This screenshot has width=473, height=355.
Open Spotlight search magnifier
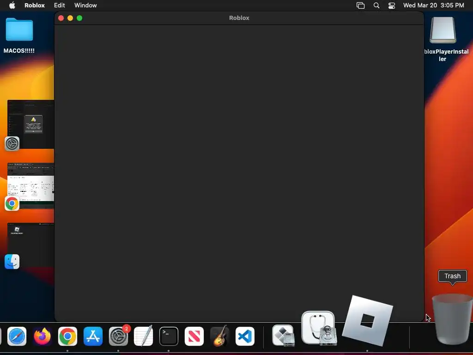(376, 6)
